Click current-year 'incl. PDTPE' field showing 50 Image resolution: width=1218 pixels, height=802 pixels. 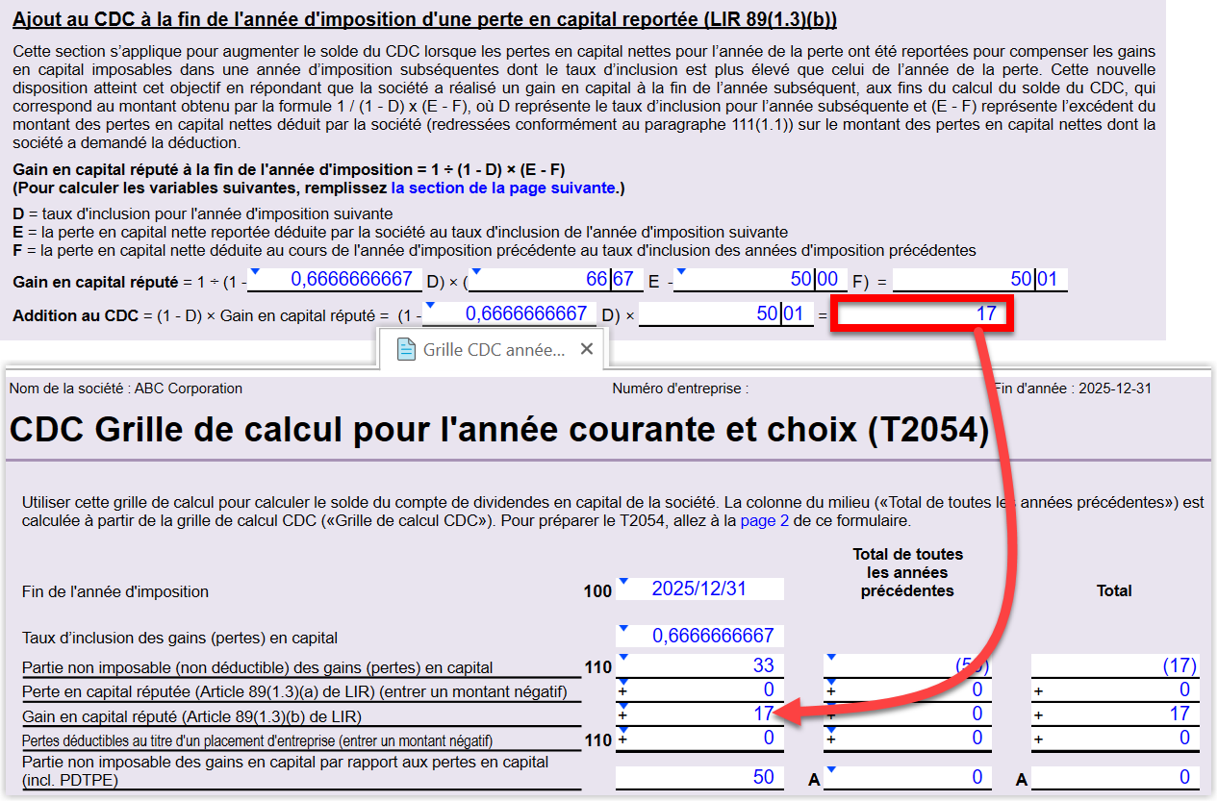click(x=700, y=778)
